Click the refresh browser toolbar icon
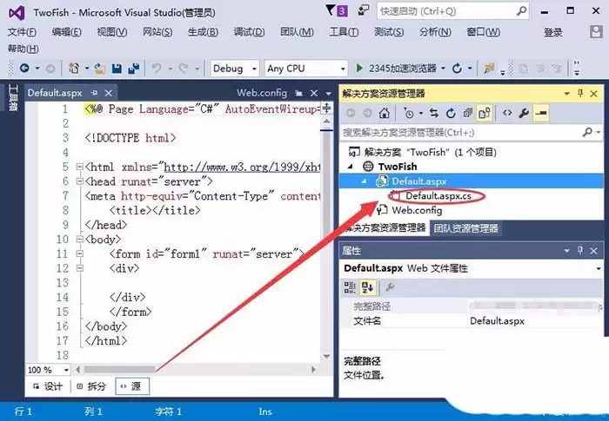 click(x=457, y=69)
